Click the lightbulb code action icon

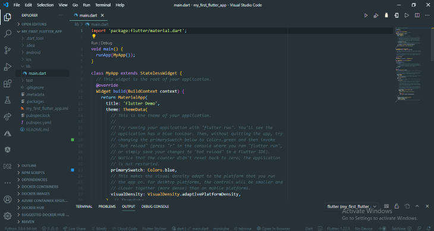point(94,36)
